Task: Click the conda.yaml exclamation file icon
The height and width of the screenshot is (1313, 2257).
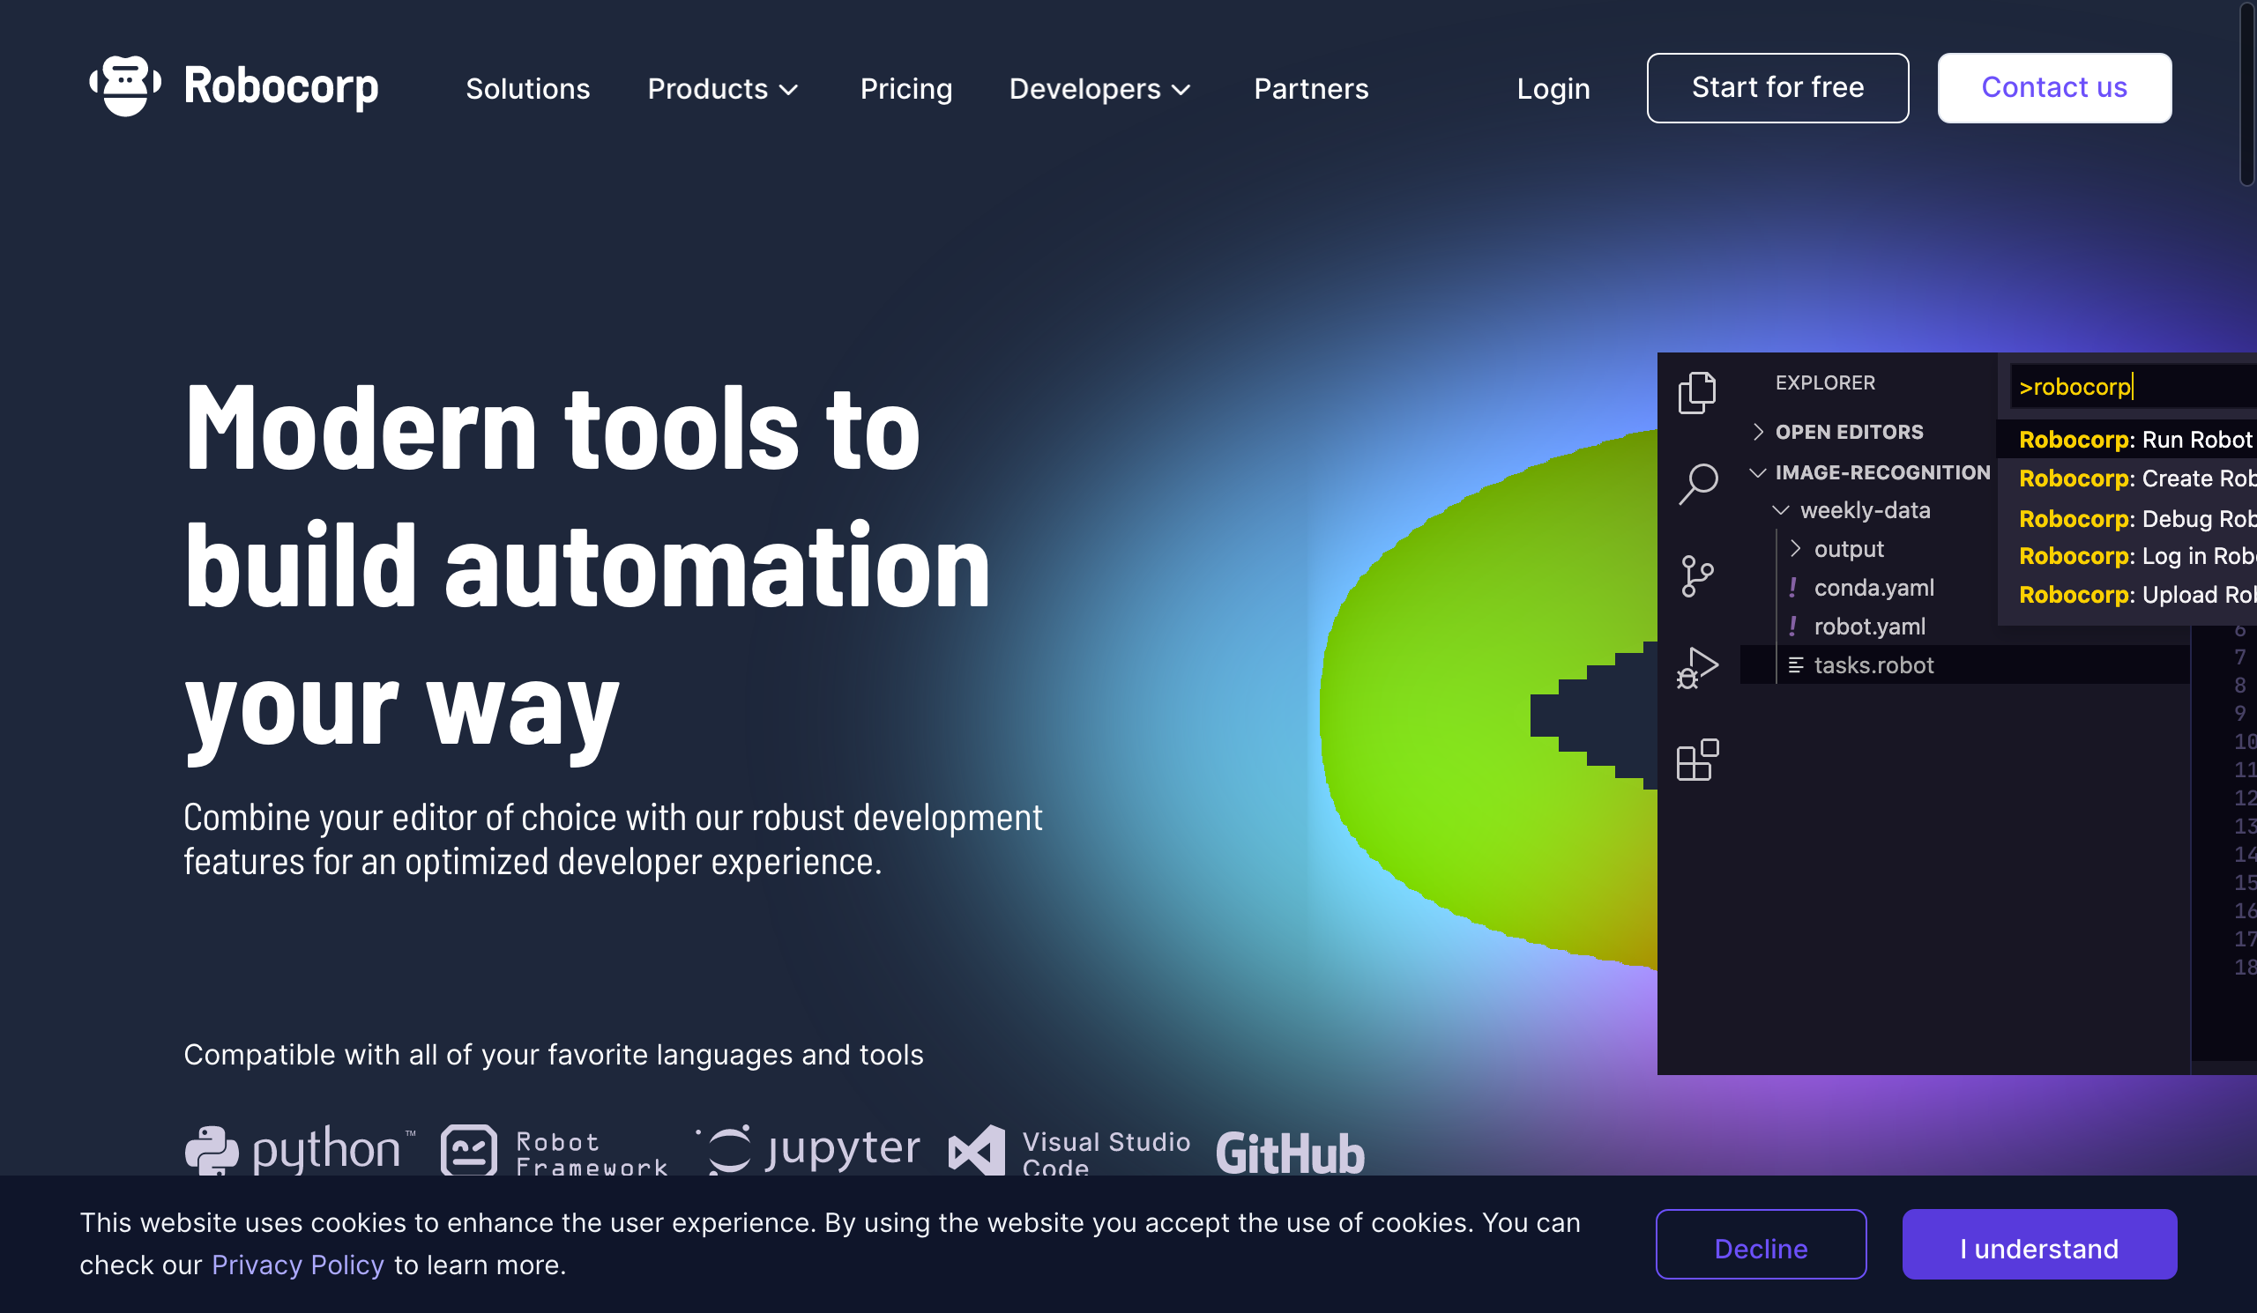Action: coord(1792,587)
